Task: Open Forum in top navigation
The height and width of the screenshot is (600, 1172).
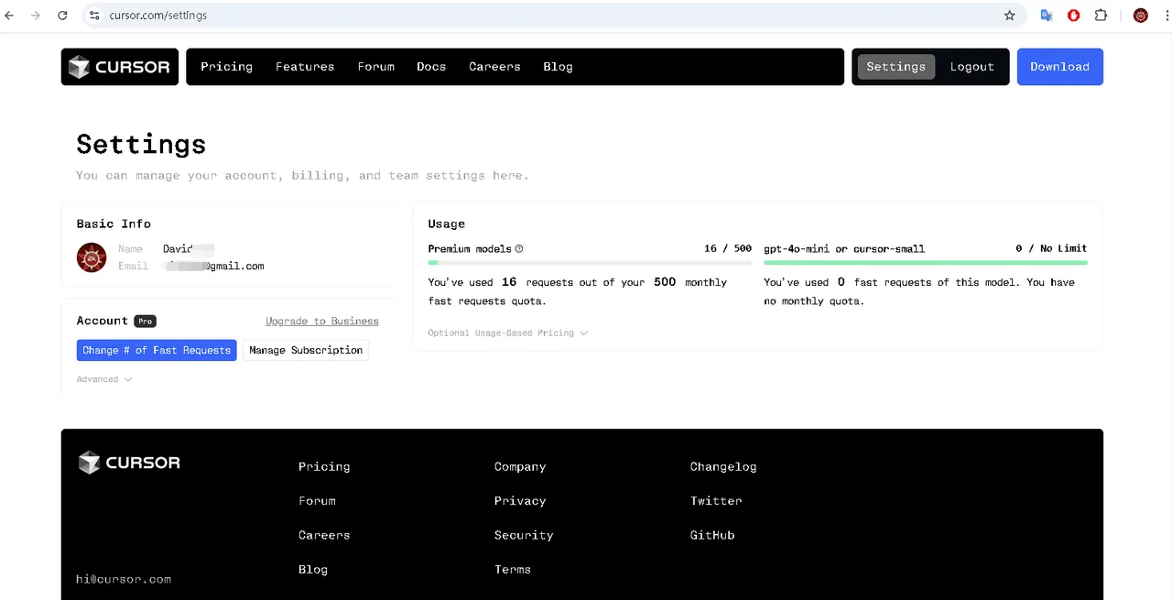Action: (376, 67)
